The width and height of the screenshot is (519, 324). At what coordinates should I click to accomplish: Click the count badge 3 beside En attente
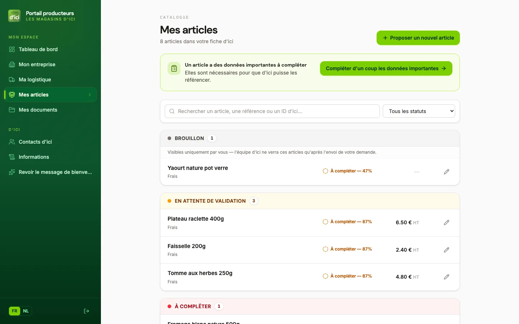[x=254, y=201]
